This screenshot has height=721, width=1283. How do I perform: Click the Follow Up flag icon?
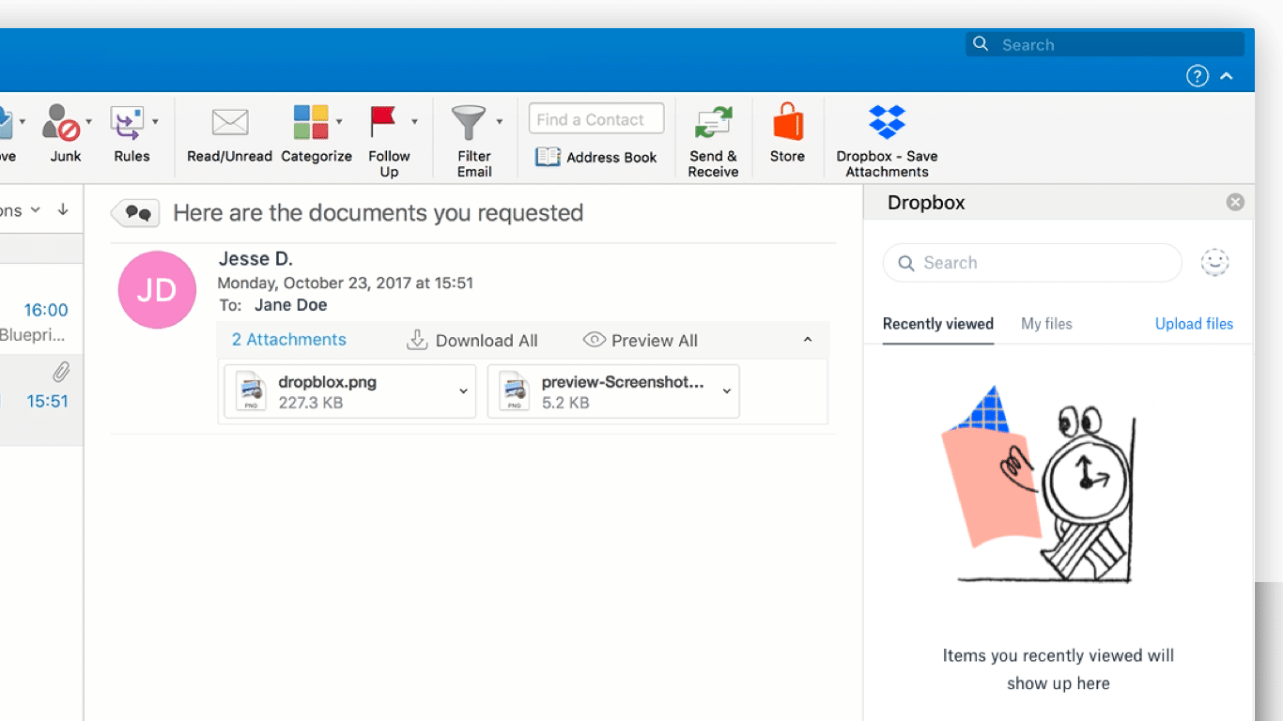(x=383, y=122)
